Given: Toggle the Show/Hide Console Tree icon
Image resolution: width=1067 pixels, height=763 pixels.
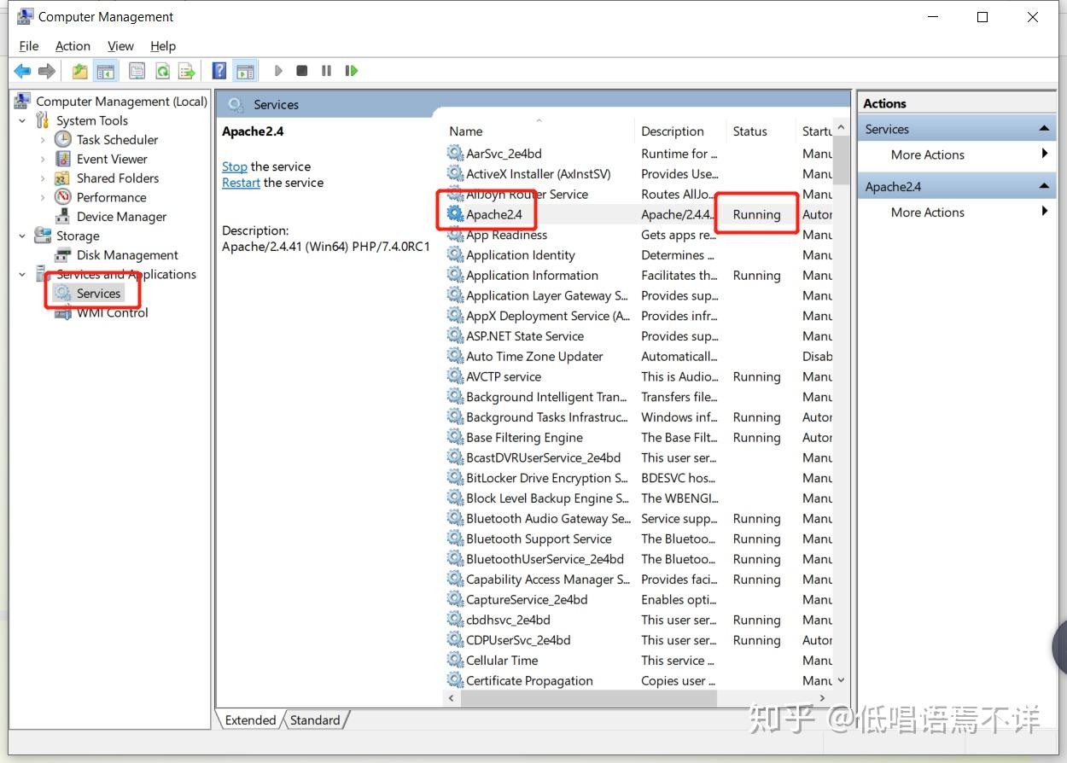Looking at the screenshot, I should click(104, 70).
